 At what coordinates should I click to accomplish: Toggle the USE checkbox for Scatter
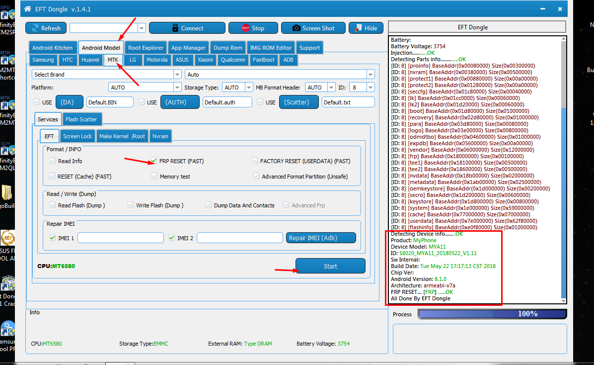260,102
